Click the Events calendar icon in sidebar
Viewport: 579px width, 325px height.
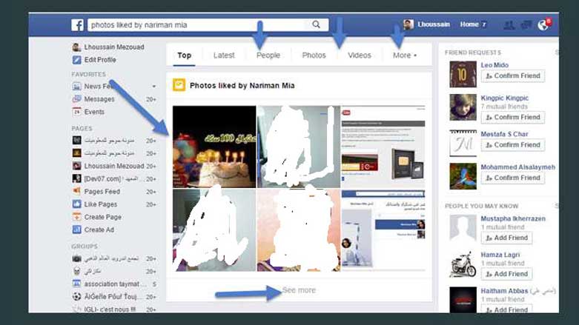click(77, 112)
